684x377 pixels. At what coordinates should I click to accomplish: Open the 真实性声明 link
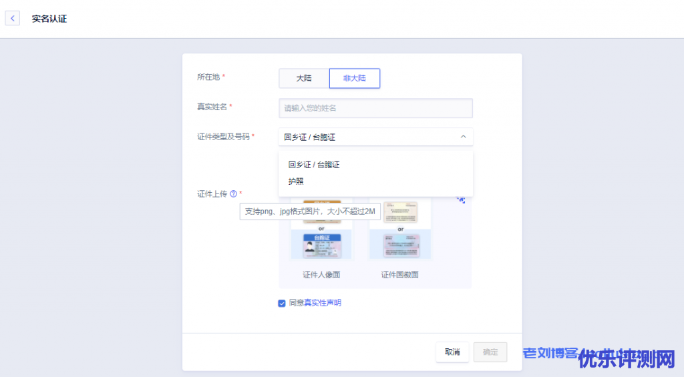pos(323,303)
